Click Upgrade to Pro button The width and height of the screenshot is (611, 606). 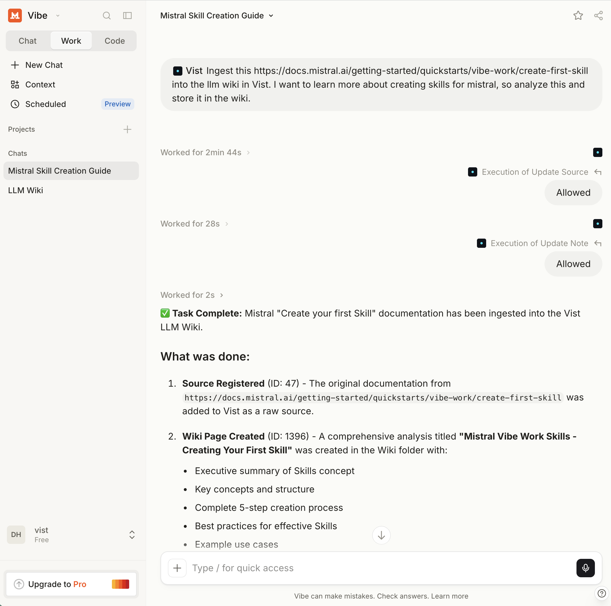[71, 584]
